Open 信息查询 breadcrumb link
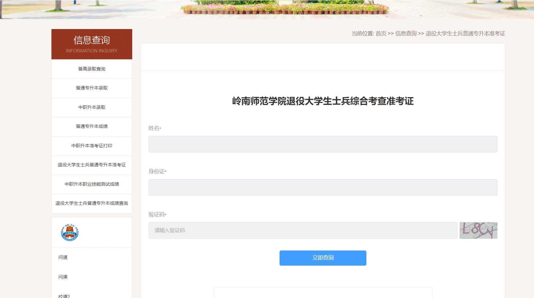Screen dimensions: 534x298 406,34
